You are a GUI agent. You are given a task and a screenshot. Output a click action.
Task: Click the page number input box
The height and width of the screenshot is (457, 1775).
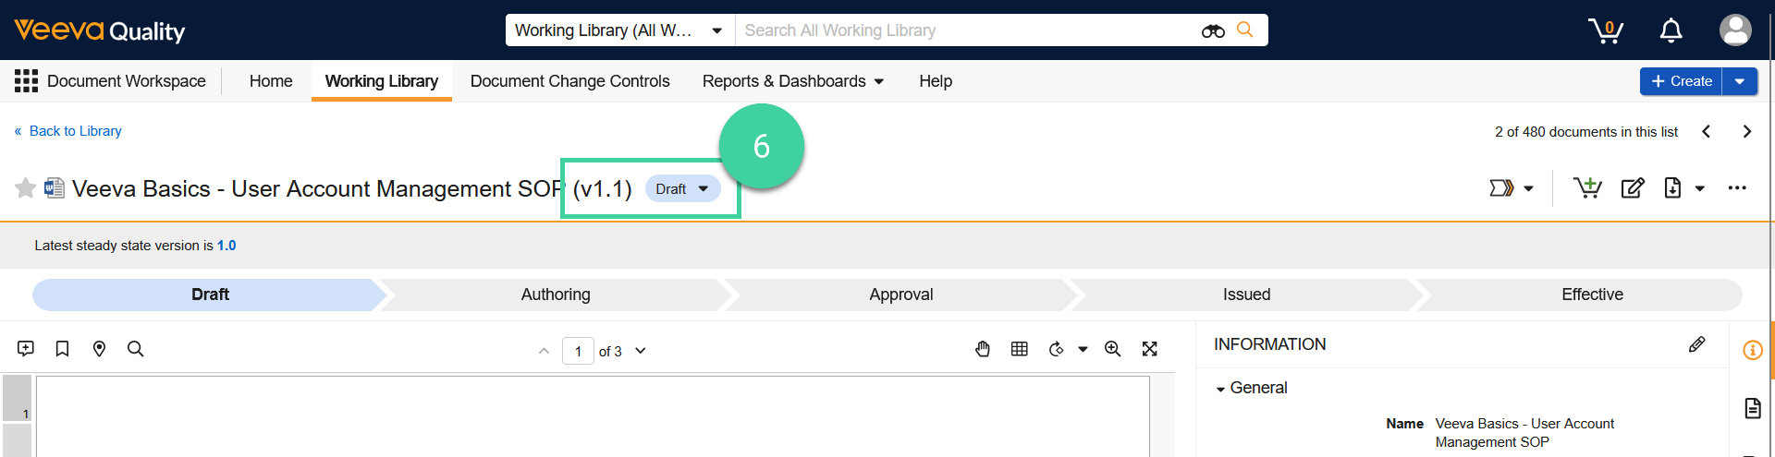point(578,351)
